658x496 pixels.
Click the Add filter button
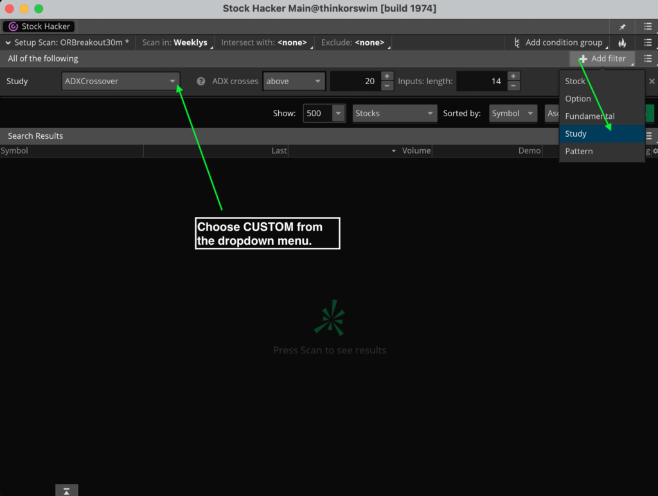601,58
